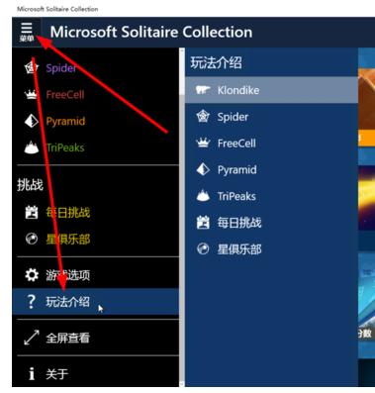Image resolution: width=375 pixels, height=393 pixels.
Task: Open 星俱乐部 in the left menu
Action: pyautogui.click(x=96, y=239)
